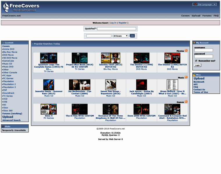Screen dimensions: 221x174
Task: Open Forums (working) sidebar link
Action: tap(12, 114)
